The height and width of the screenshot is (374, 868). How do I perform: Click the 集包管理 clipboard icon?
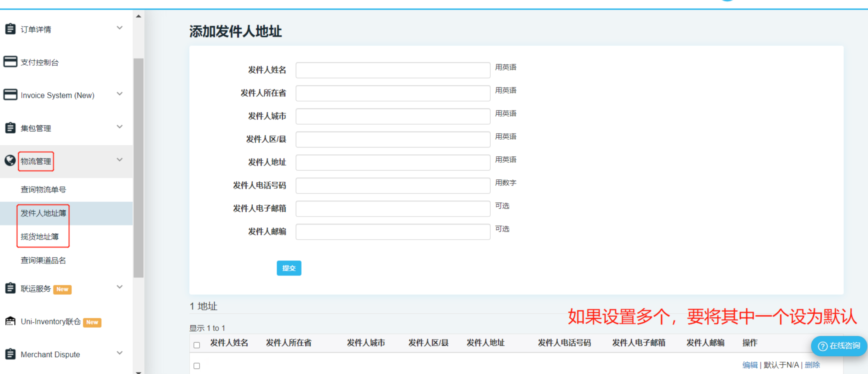point(10,128)
